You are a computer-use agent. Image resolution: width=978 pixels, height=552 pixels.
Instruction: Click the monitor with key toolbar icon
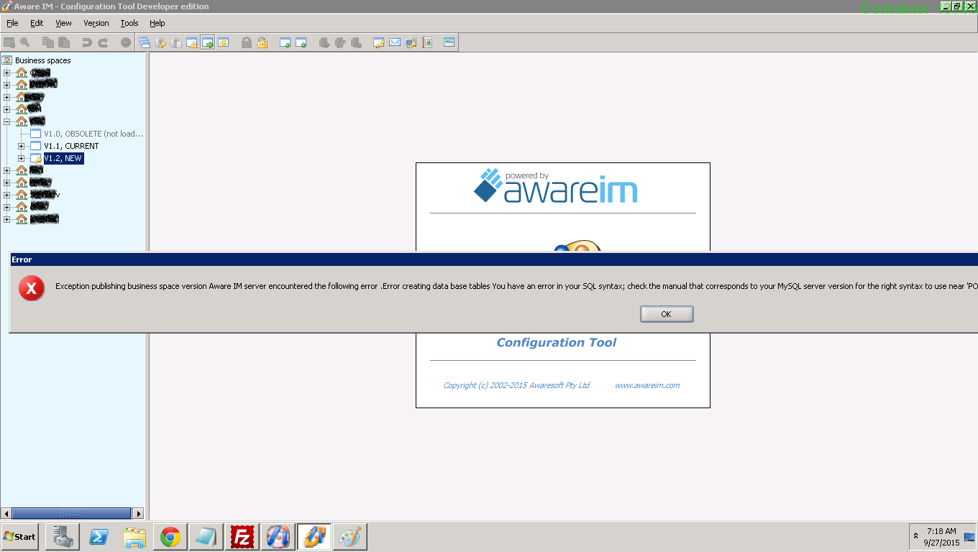pyautogui.click(x=411, y=42)
